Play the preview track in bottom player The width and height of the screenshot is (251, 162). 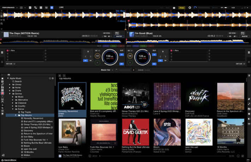[x=90, y=156]
